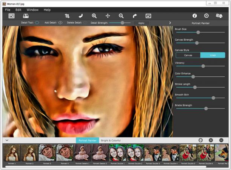Select the Detail Tool oval icon

pyautogui.click(x=37, y=23)
